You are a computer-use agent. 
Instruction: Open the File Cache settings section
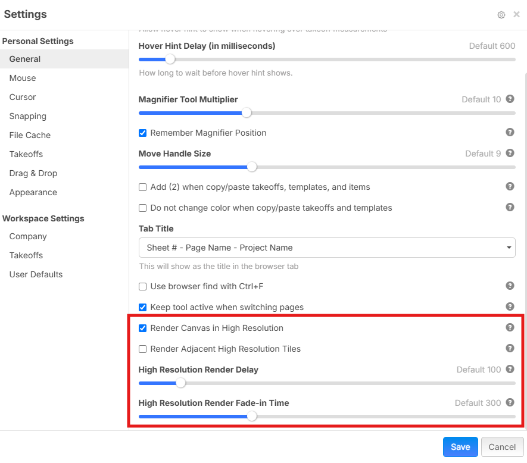tap(64, 135)
